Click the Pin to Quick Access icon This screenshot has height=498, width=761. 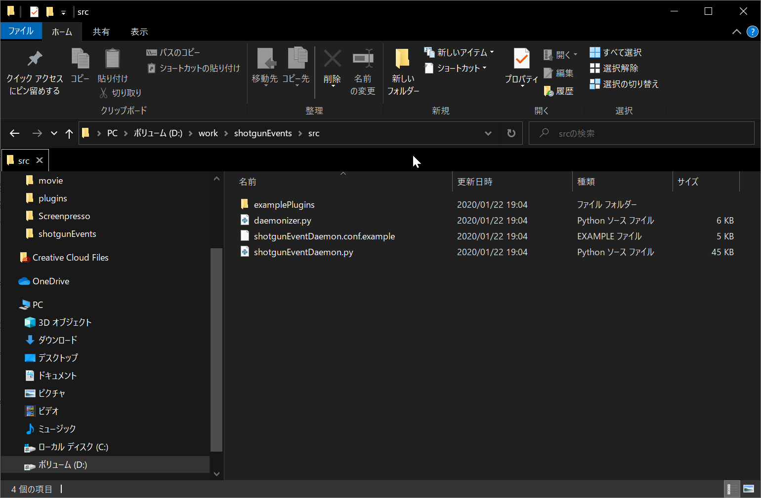[x=35, y=59]
